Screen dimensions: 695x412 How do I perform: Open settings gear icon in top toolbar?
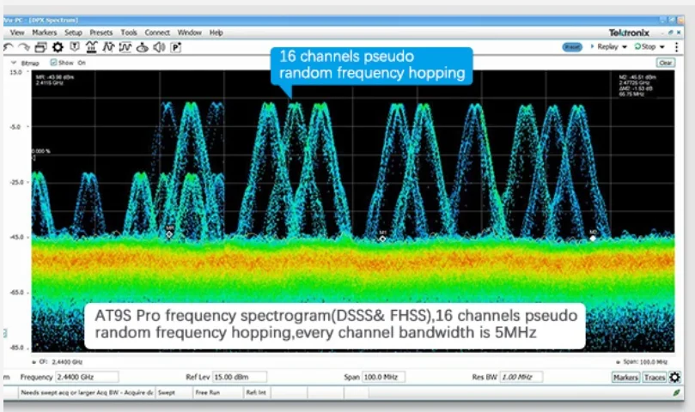(58, 47)
